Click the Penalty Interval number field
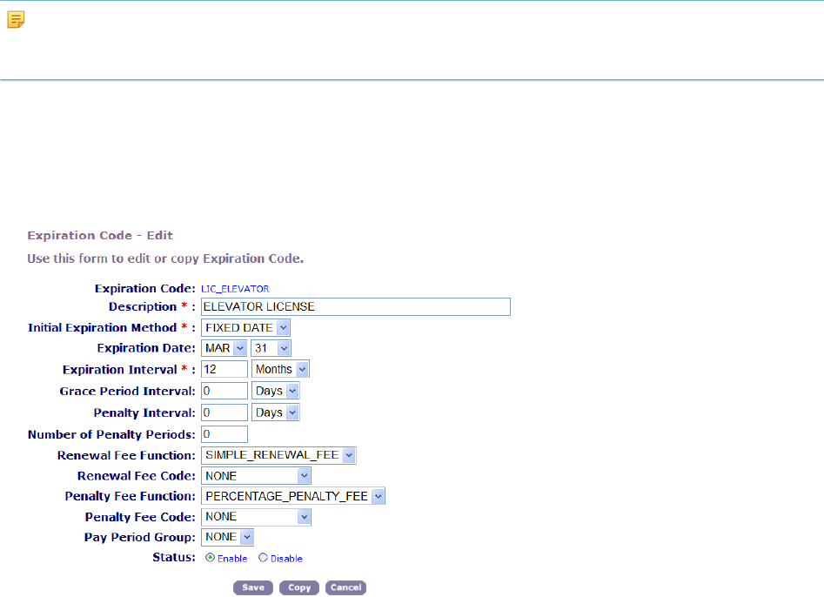This screenshot has width=824, height=597. 224,413
